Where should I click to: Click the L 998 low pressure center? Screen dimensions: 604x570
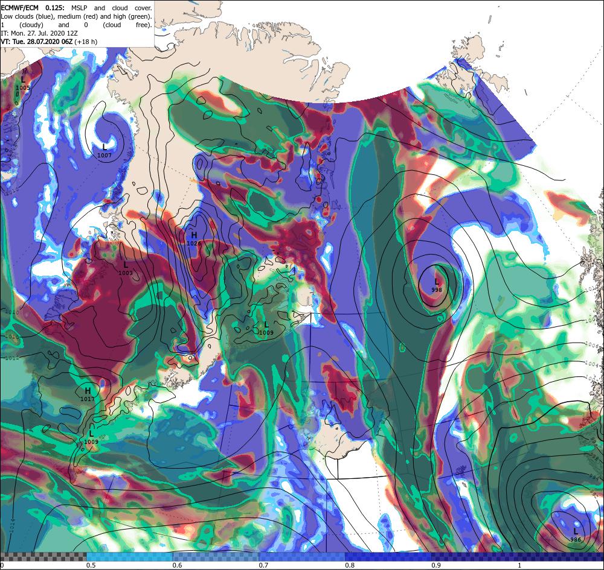tap(437, 286)
